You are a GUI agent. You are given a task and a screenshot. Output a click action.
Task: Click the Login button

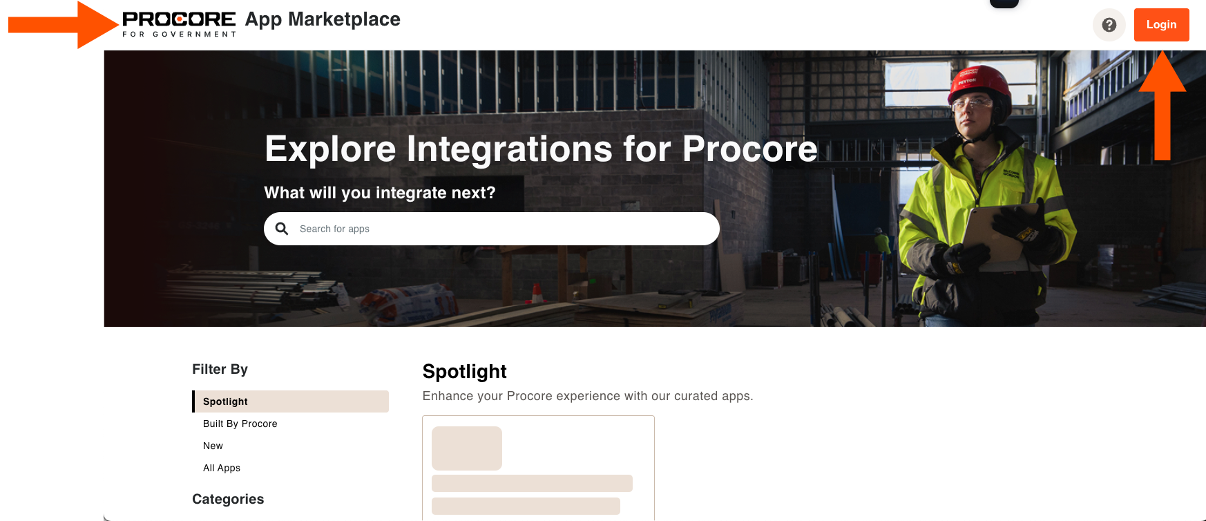click(1161, 24)
